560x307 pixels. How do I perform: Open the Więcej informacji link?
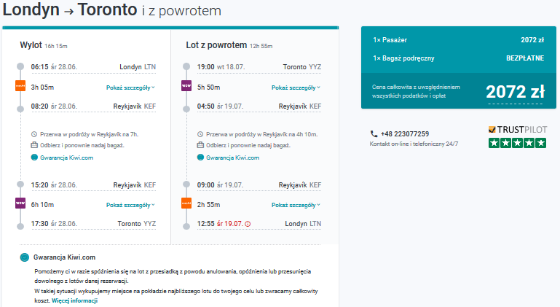(75, 300)
